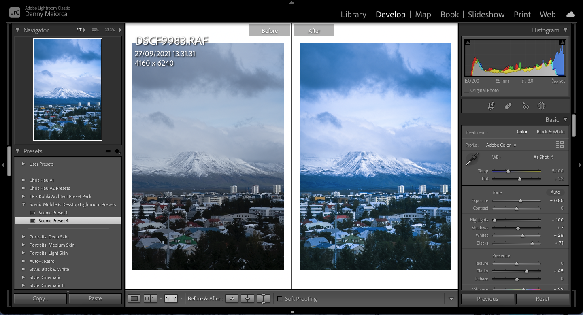
Task: Open cloud sync status icon
Action: [x=570, y=14]
